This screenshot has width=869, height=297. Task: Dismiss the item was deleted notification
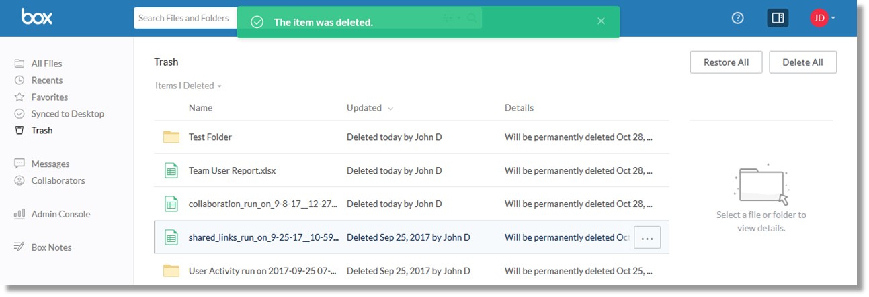[601, 21]
